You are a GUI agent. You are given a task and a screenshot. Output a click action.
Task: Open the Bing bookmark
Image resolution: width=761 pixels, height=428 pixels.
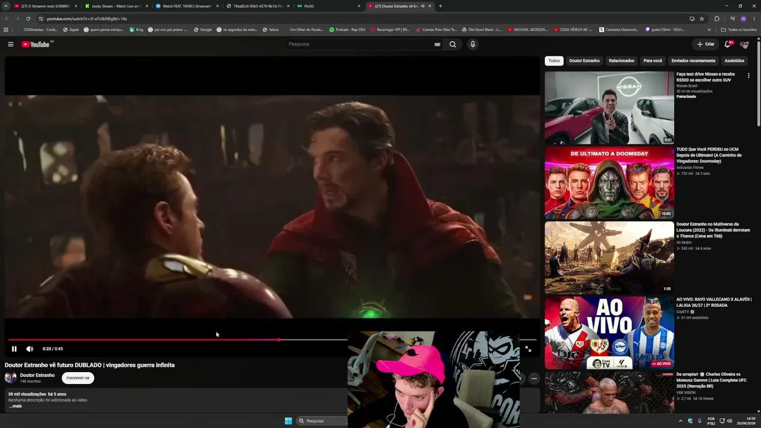(136, 30)
